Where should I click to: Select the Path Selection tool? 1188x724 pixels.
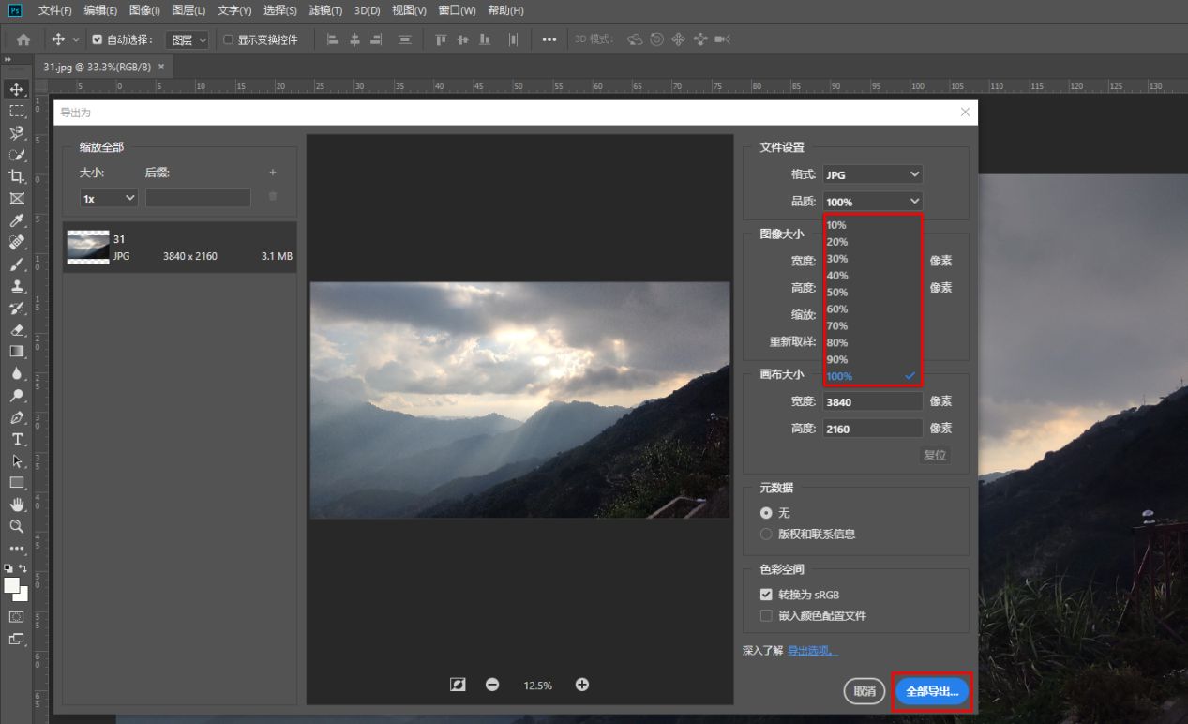pyautogui.click(x=17, y=461)
